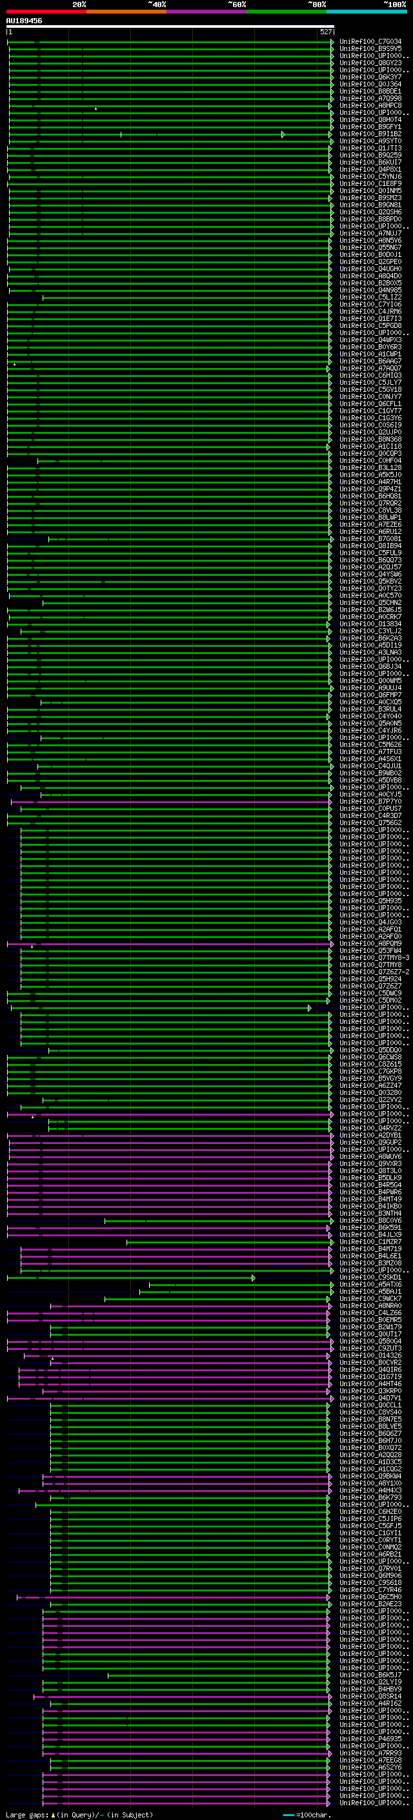Click the Large gaps legend text
The image size is (413, 1820).
coord(79,1815)
